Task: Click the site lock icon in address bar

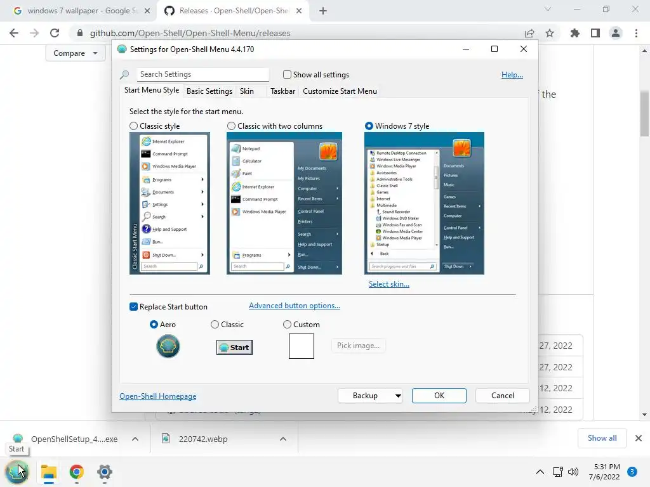Action: click(x=80, y=33)
